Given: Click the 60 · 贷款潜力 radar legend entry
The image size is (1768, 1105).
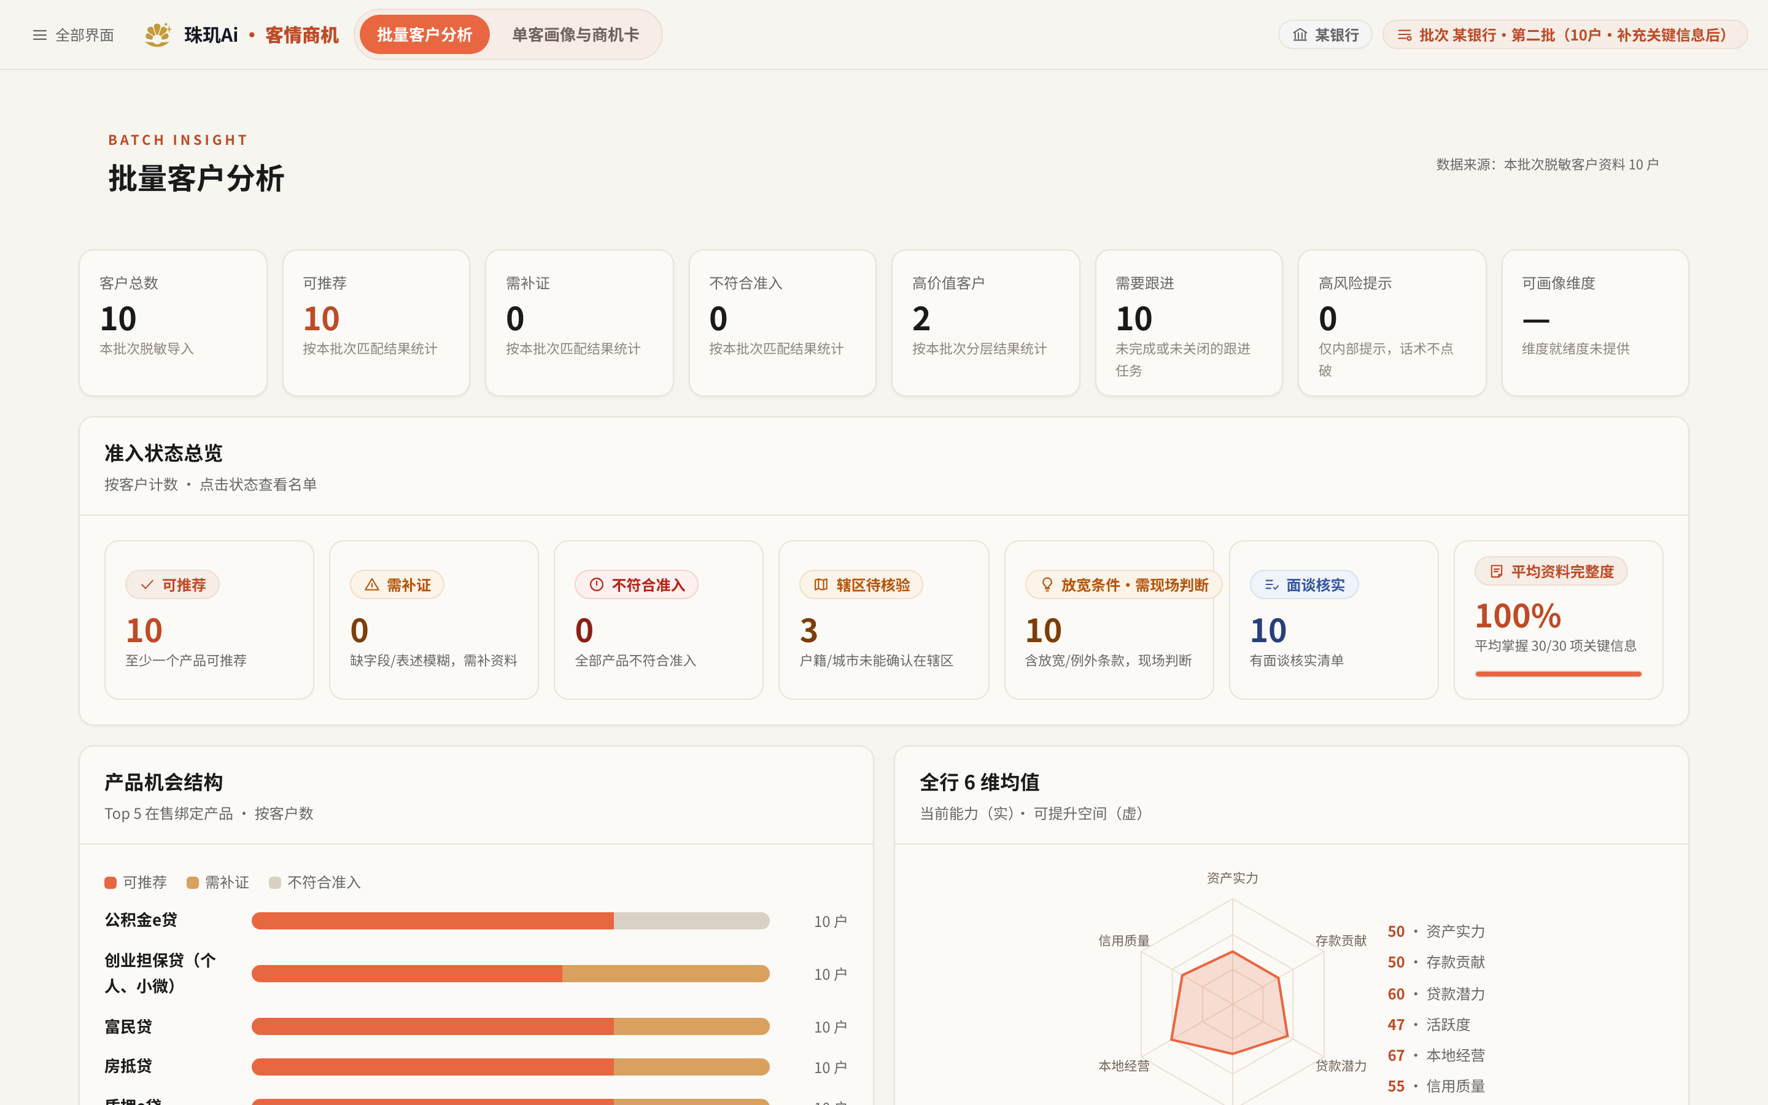Looking at the screenshot, I should [x=1436, y=994].
